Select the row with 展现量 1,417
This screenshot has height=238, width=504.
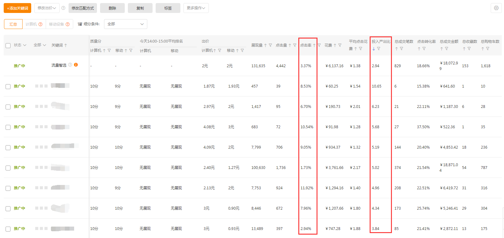coord(8,107)
